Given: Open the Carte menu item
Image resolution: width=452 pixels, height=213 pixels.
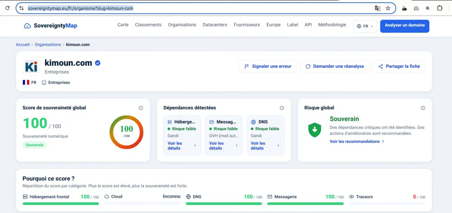Looking at the screenshot, I should coord(123,25).
